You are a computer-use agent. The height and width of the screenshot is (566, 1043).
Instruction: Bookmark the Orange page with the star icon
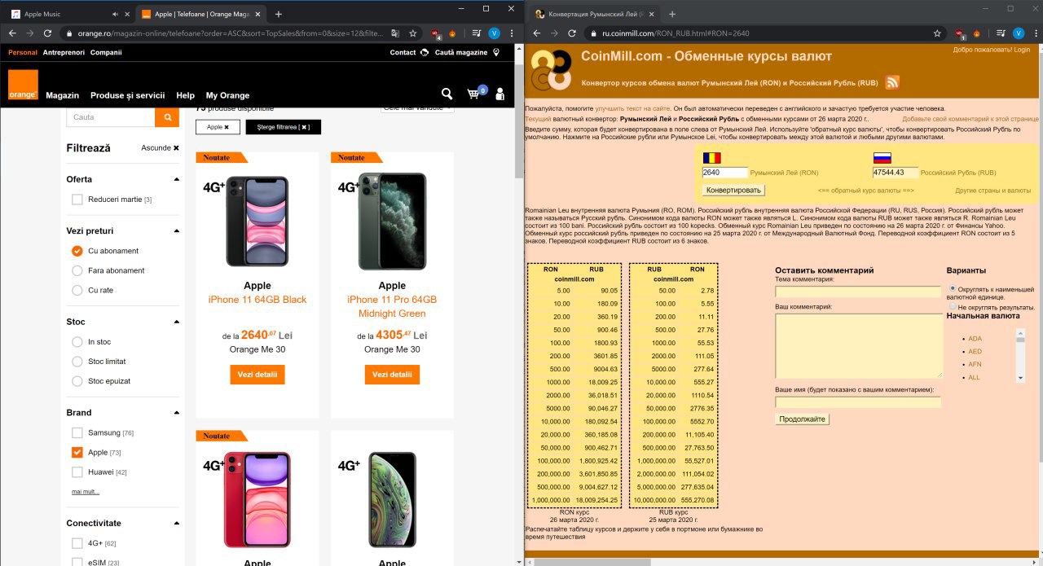(413, 33)
